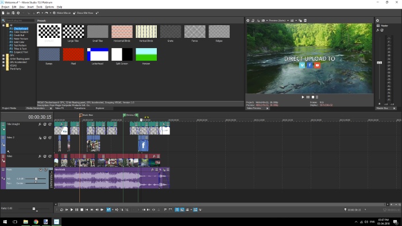Mute the Music audio track
Viewport: 402px width, 226px height.
point(41,170)
